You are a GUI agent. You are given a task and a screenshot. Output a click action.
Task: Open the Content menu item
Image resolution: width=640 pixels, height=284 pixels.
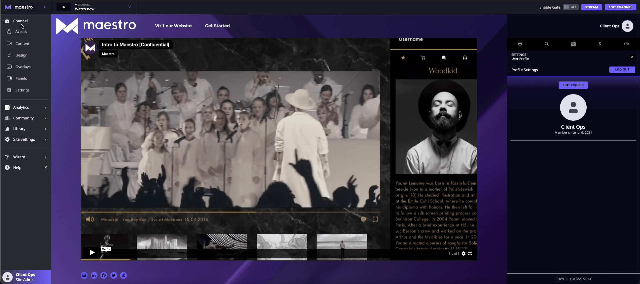[22, 44]
